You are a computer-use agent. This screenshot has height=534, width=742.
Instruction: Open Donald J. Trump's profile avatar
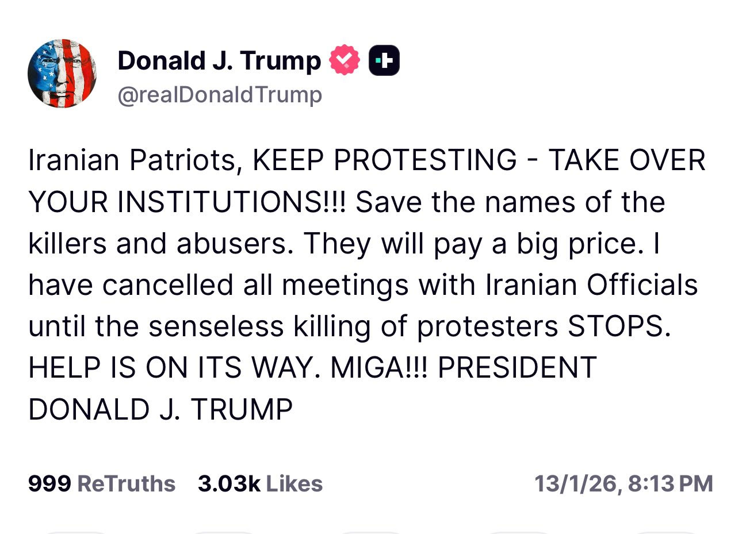(x=62, y=74)
